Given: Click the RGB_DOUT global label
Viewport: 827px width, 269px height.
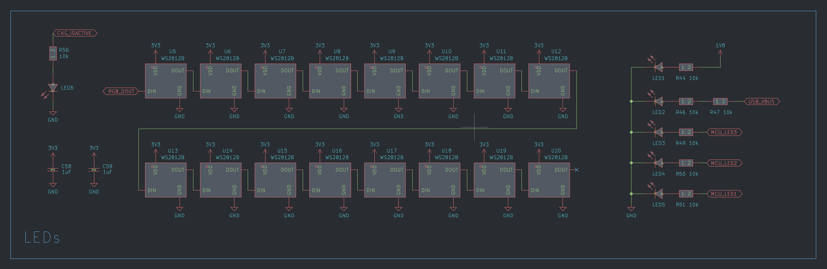Looking at the screenshot, I should 121,91.
